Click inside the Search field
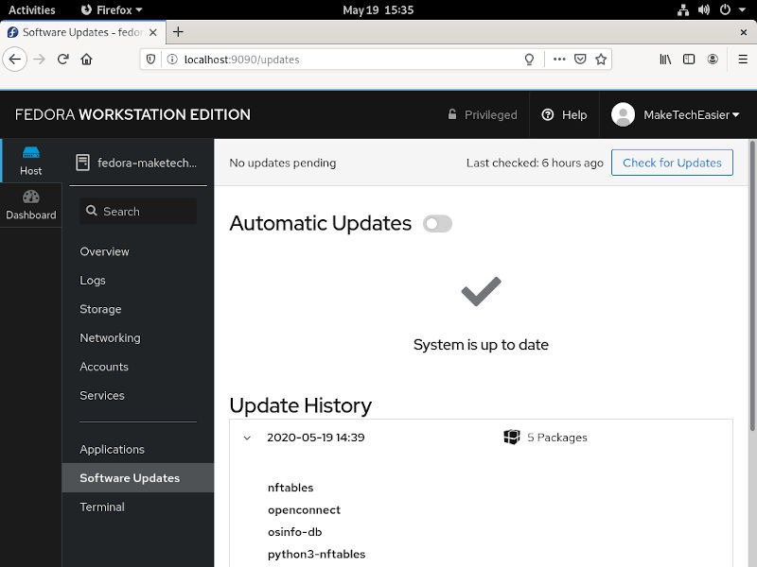 click(137, 210)
